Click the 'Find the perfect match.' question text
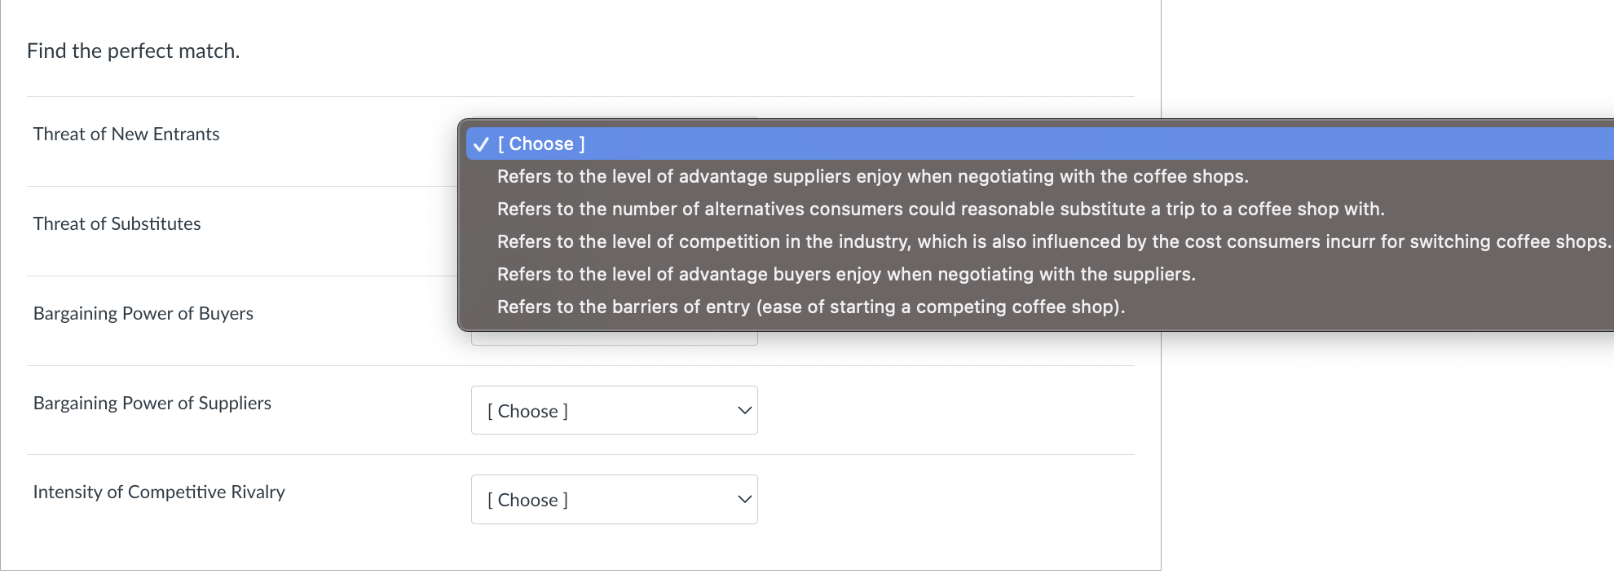Screen dimensions: 1614x574 point(134,51)
